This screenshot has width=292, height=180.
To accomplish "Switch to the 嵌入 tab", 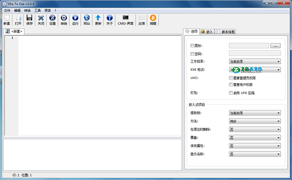I will pos(207,32).
